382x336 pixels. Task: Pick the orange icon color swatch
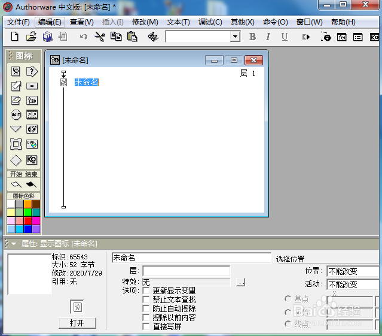[x=27, y=204]
